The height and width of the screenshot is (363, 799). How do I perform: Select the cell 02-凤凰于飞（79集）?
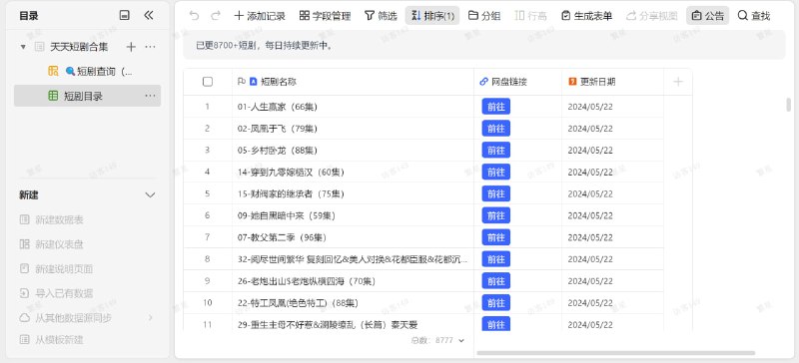pos(353,129)
